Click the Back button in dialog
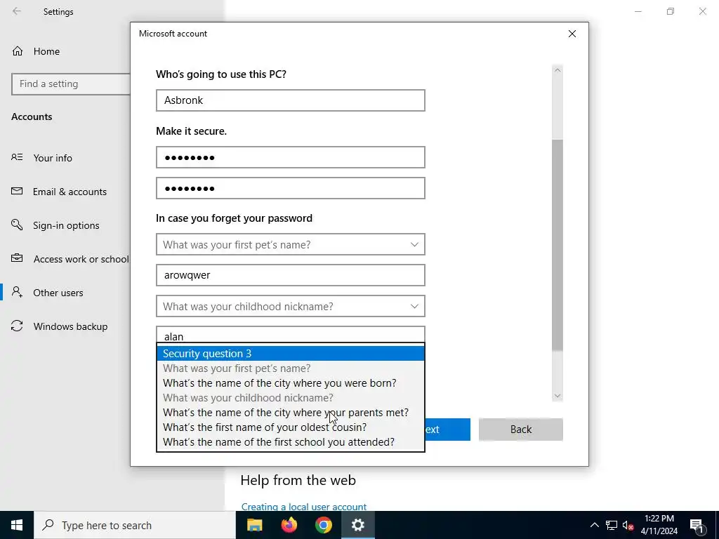719x539 pixels. 521,430
